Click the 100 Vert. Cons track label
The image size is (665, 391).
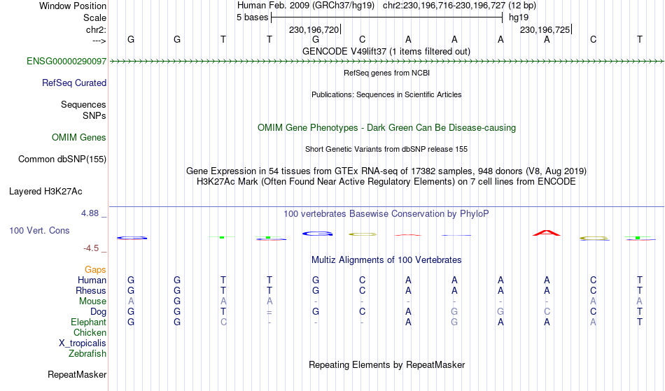[x=39, y=230]
